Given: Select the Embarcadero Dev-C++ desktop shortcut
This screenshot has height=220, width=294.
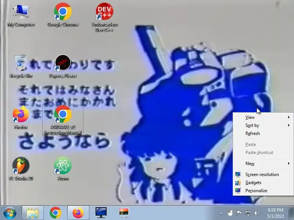Looking at the screenshot, I should [105, 17].
